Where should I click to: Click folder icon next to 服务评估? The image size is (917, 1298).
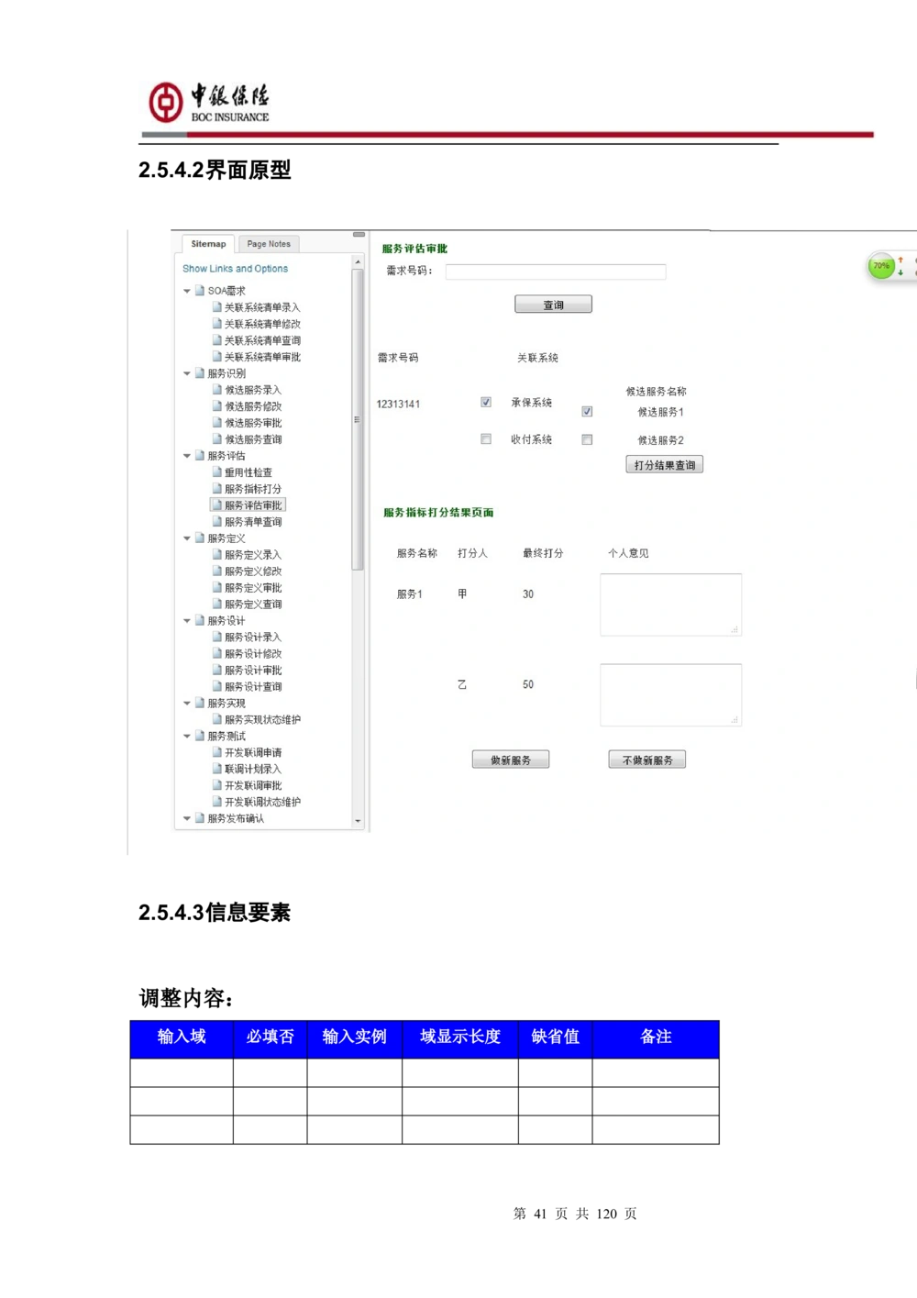[x=200, y=456]
